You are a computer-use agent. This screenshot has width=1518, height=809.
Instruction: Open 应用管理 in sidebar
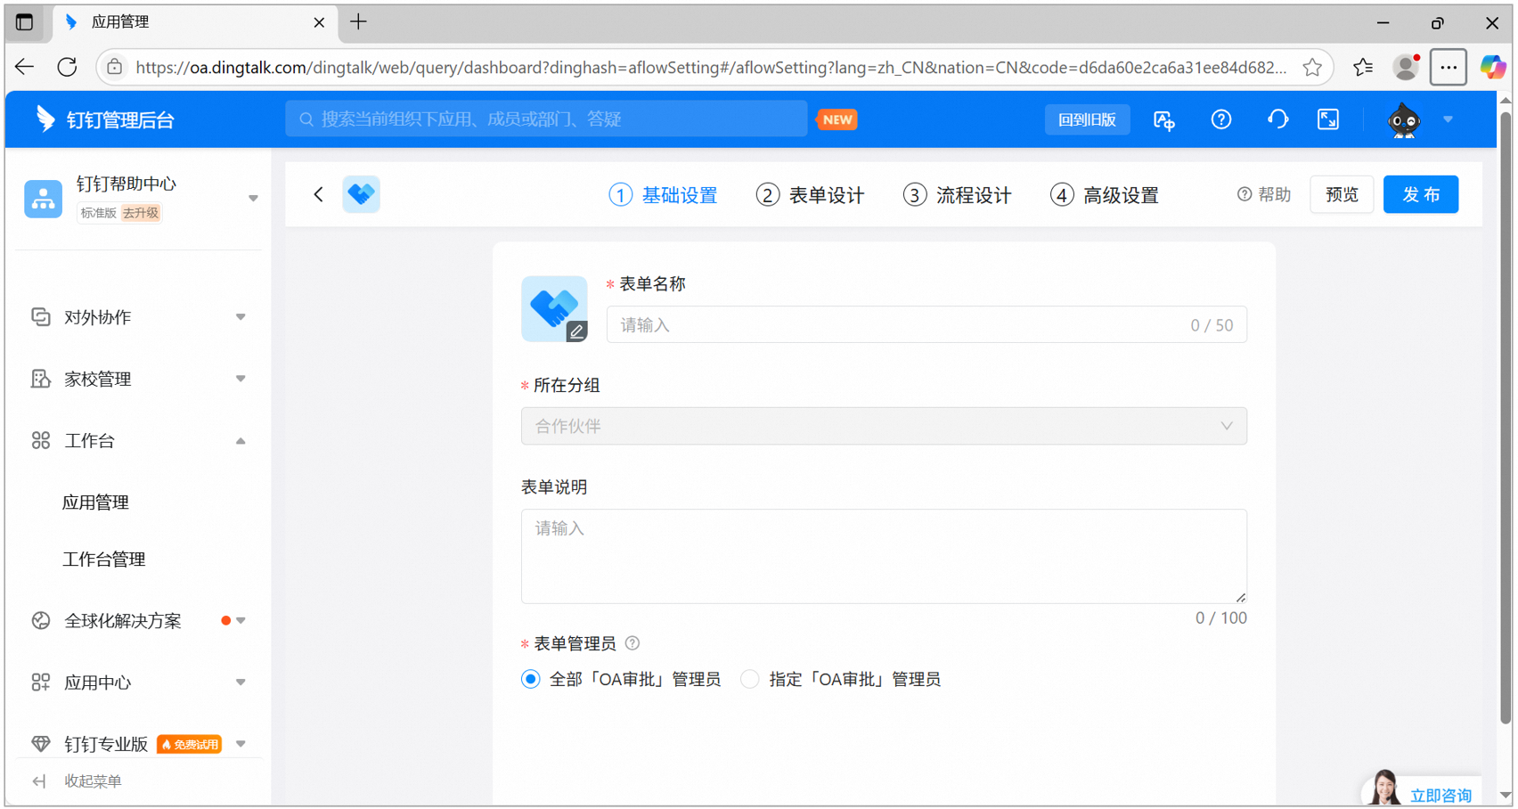[95, 502]
